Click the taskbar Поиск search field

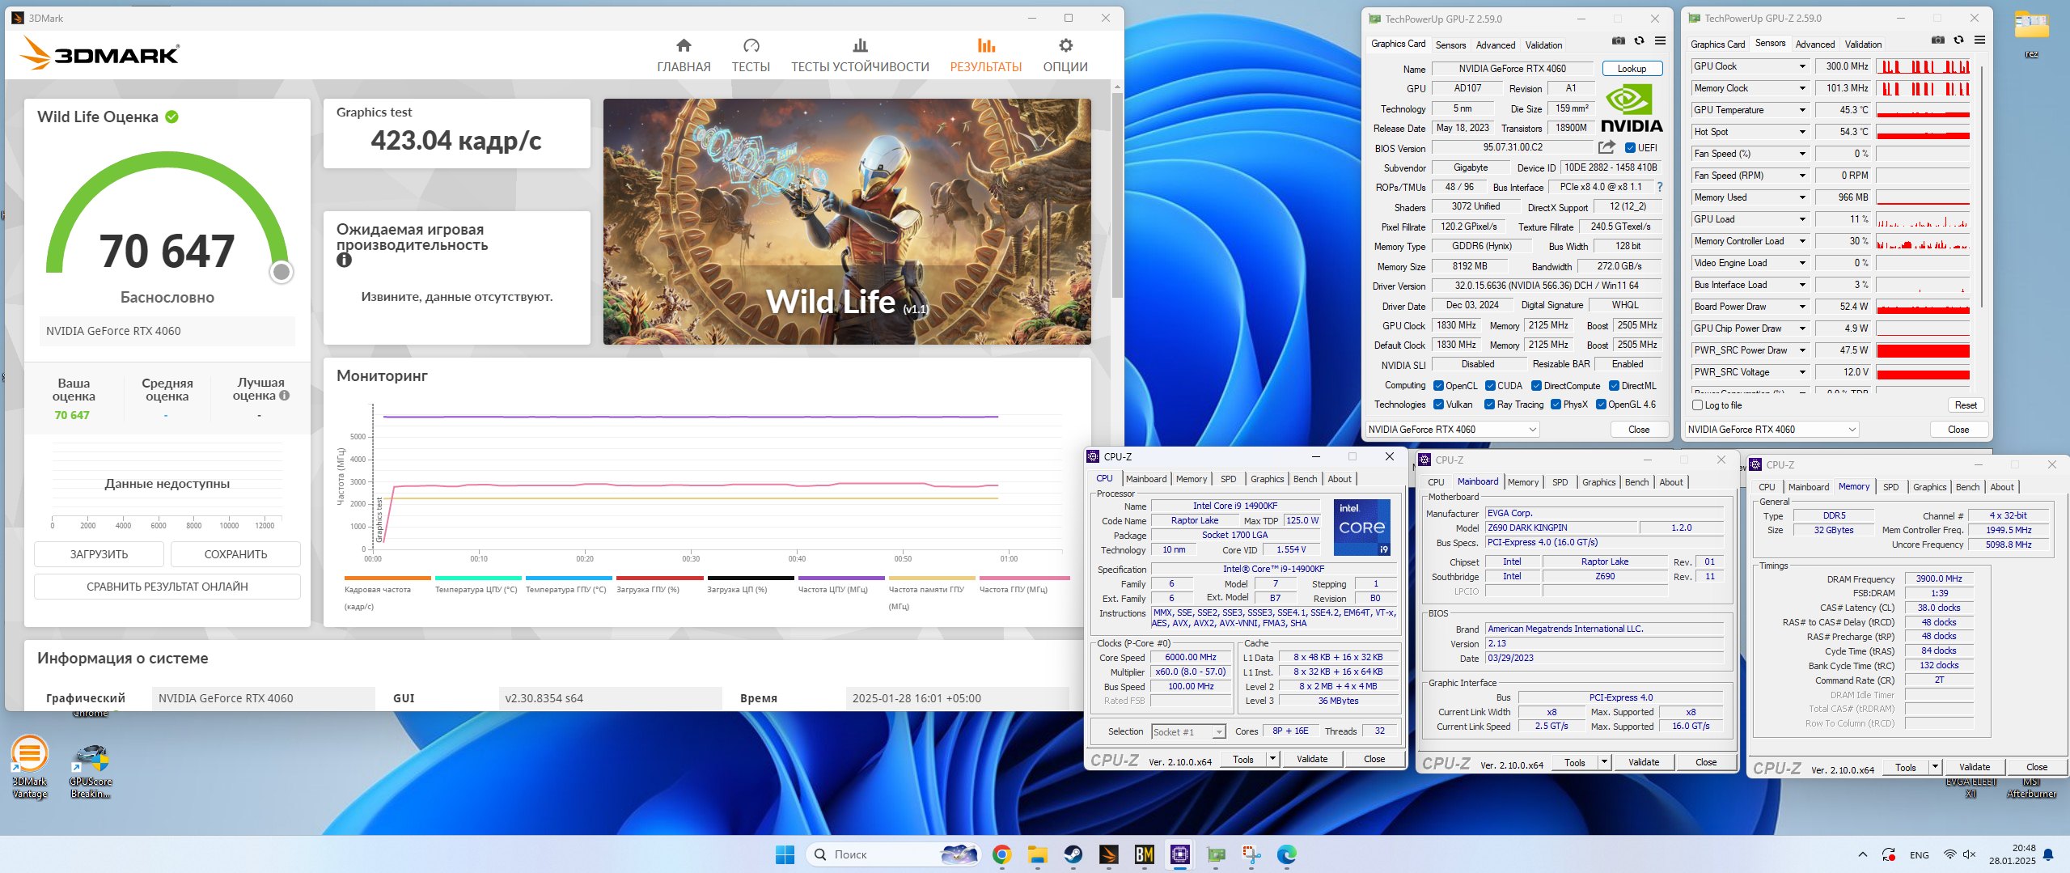tap(893, 854)
